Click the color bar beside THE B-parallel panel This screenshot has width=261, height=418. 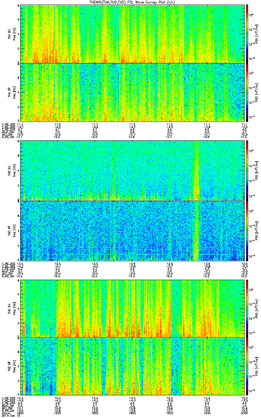[x=247, y=366]
